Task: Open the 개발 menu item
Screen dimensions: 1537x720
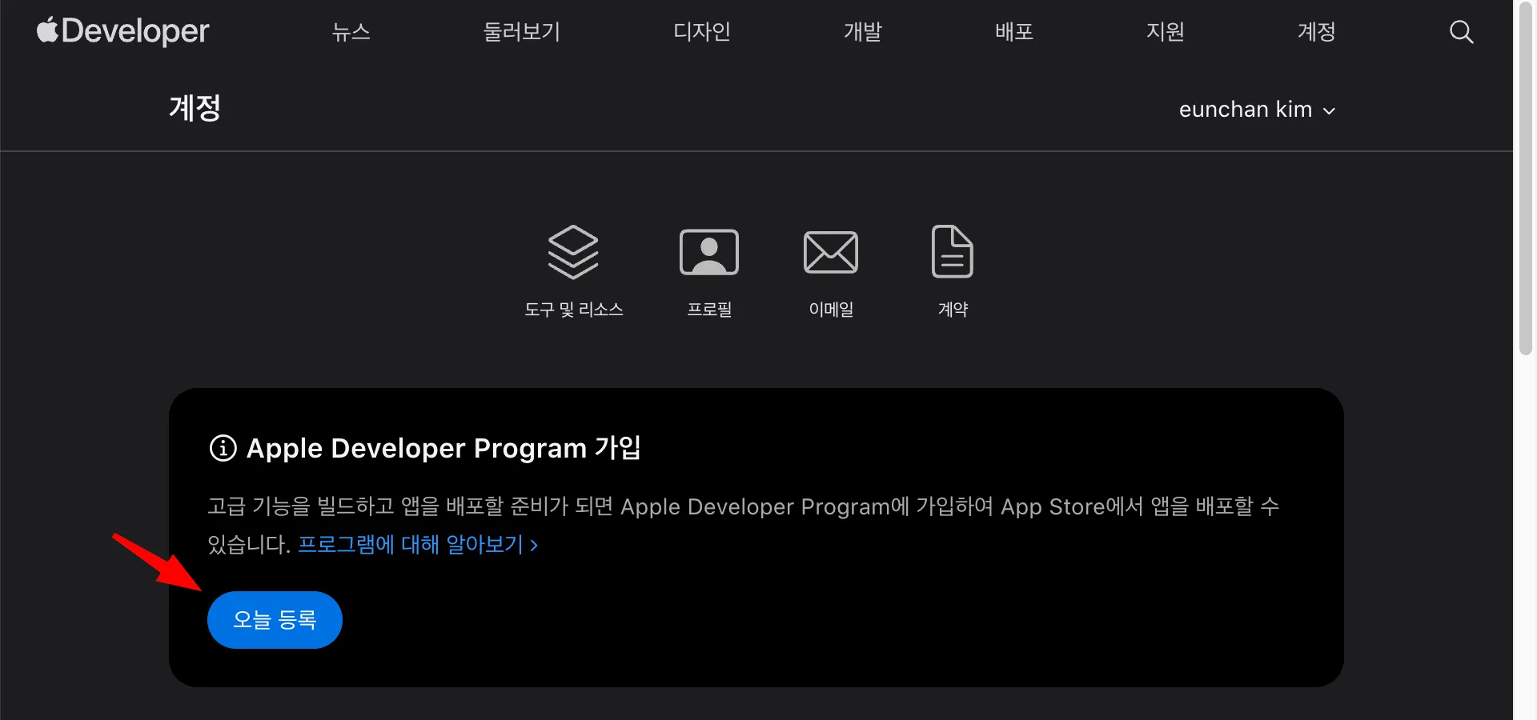Action: coord(863,32)
